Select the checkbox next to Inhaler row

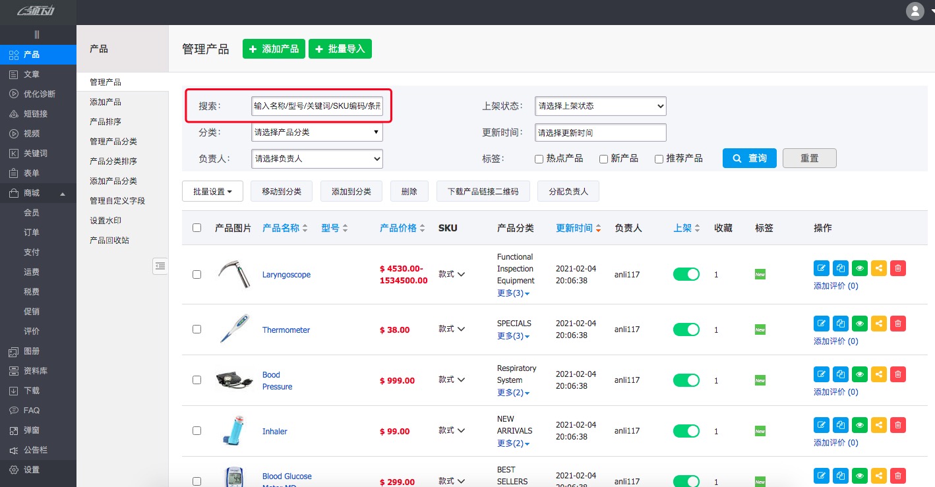(196, 431)
